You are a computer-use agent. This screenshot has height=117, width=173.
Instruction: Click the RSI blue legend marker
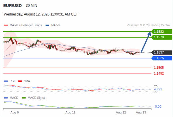pos(6,81)
